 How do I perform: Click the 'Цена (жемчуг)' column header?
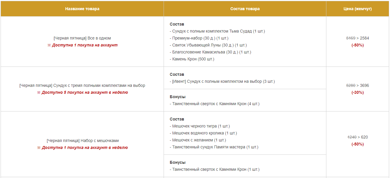pos(357,9)
